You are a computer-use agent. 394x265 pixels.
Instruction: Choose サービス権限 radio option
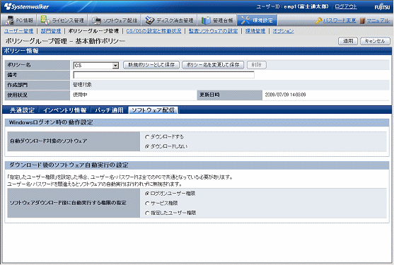147,204
